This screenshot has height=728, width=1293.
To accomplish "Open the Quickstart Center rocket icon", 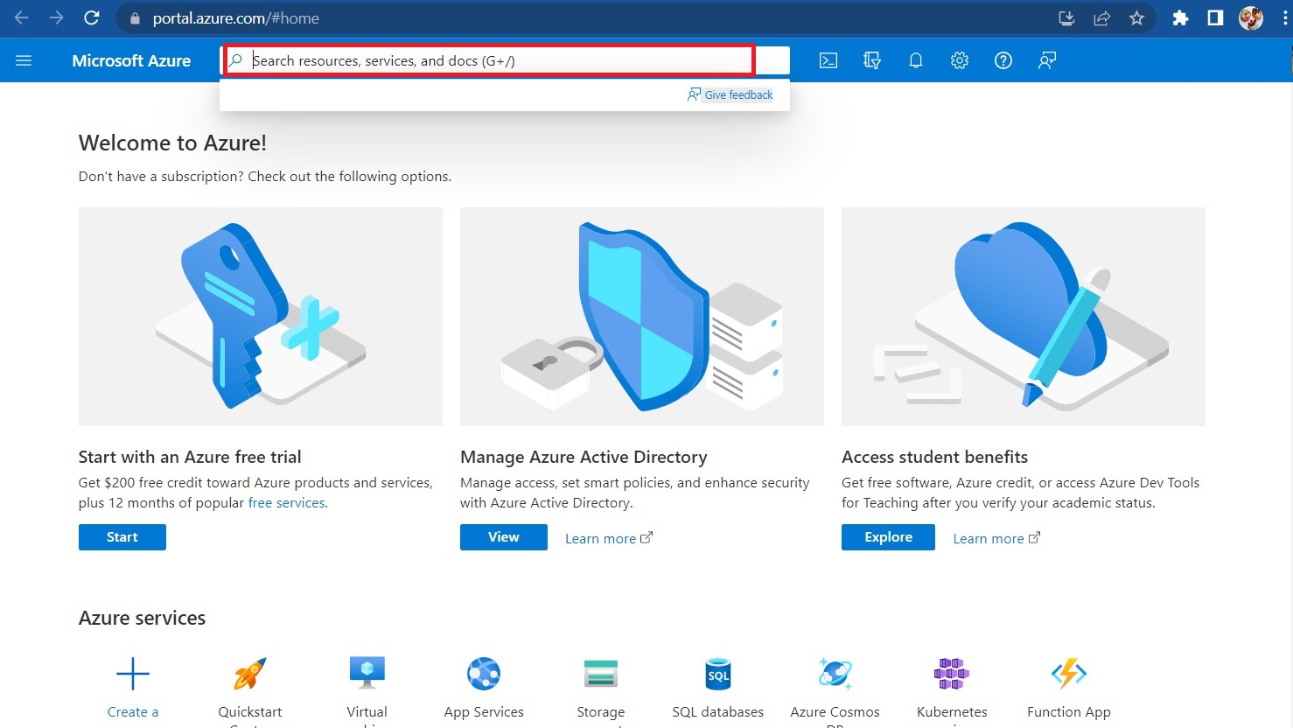I will [x=249, y=672].
